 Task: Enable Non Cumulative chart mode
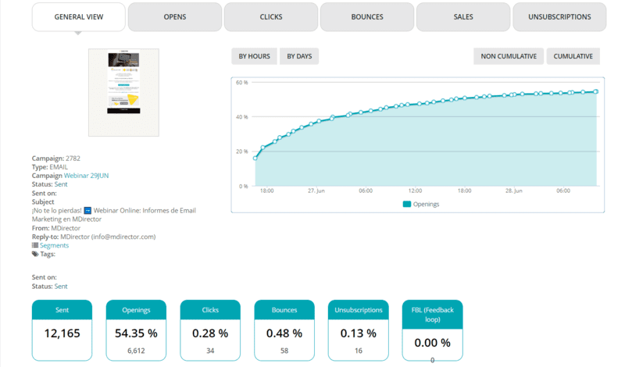click(509, 56)
